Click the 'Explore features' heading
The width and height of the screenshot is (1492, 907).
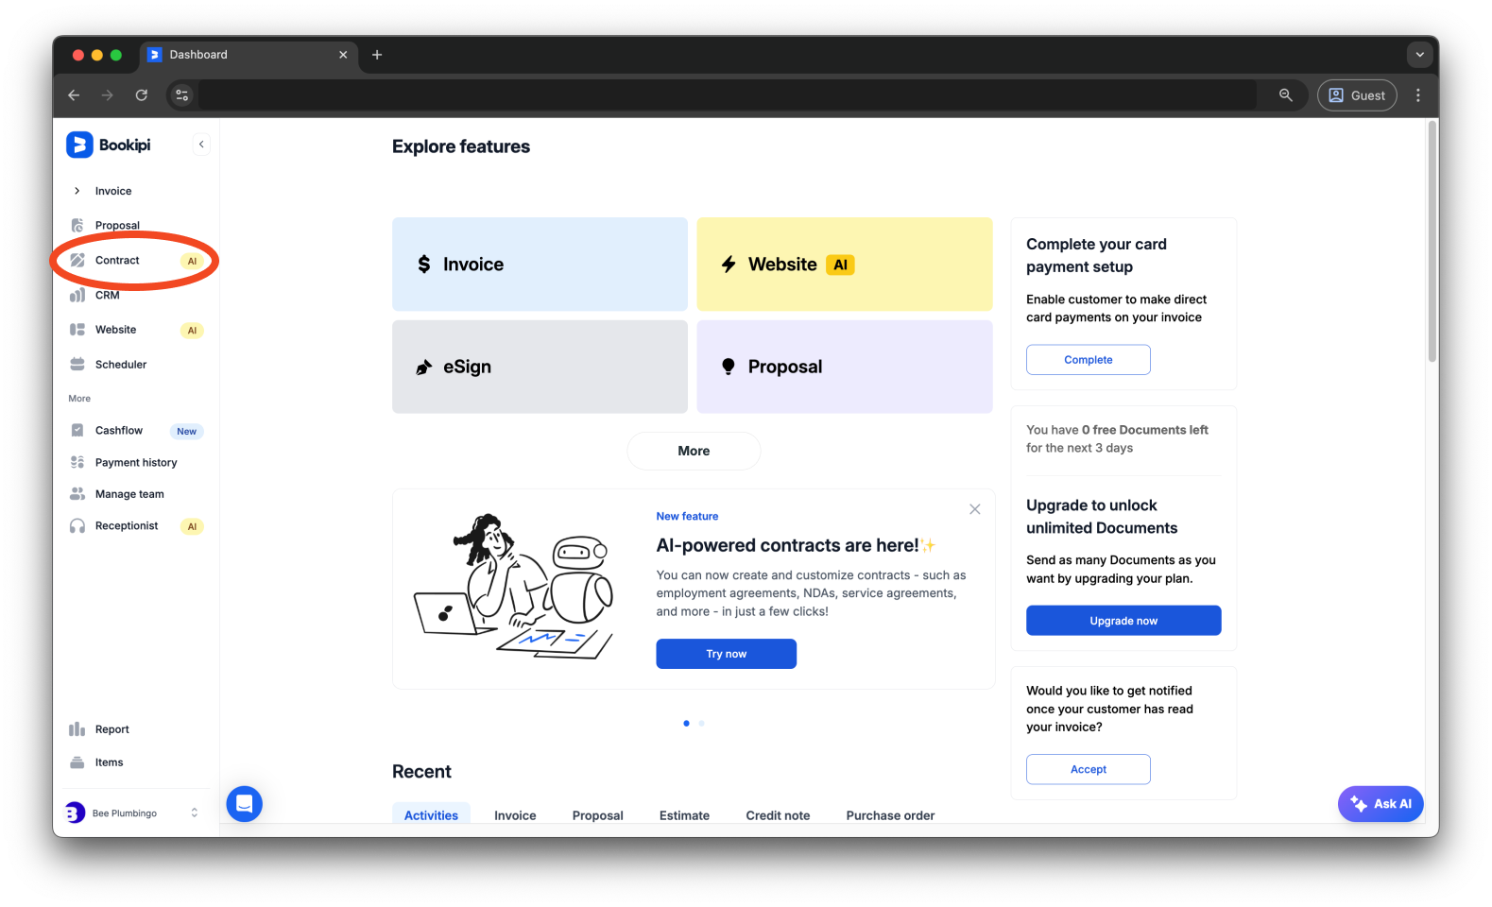(x=461, y=146)
